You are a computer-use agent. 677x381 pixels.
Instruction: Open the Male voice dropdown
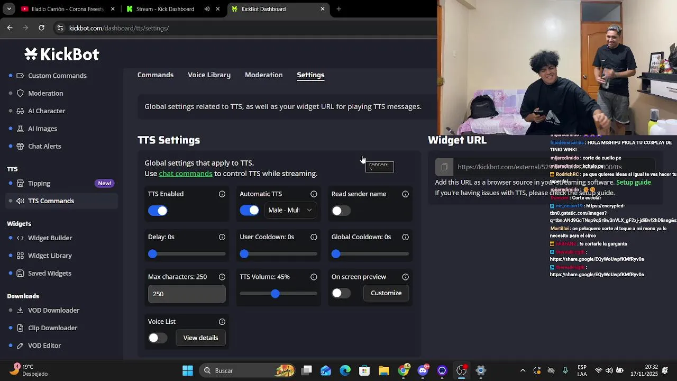tap(290, 211)
